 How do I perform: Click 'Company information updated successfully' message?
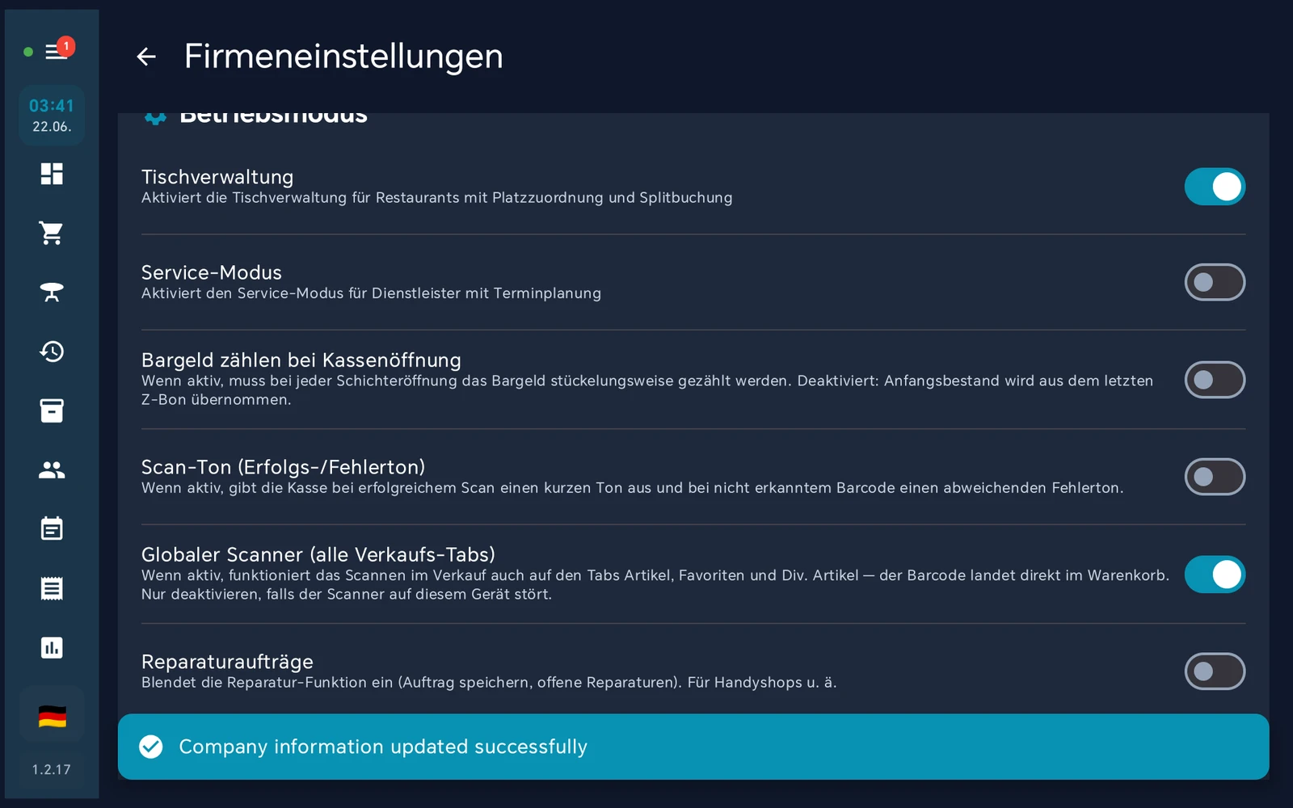pyautogui.click(x=383, y=747)
